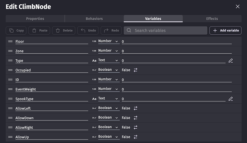
Task: Switch to the Behaviors tab
Action: pos(94,19)
